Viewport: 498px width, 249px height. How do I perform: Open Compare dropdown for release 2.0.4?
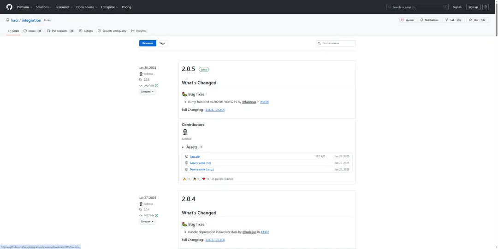click(x=148, y=222)
